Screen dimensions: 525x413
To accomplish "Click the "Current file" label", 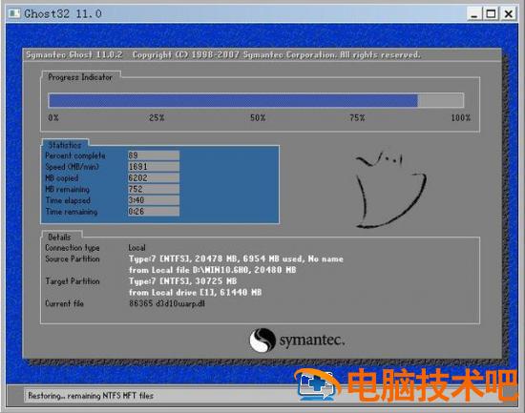I will [x=64, y=303].
